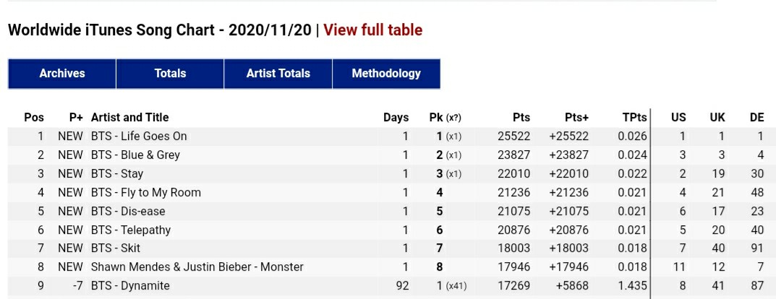Click the TPts column header

click(634, 118)
